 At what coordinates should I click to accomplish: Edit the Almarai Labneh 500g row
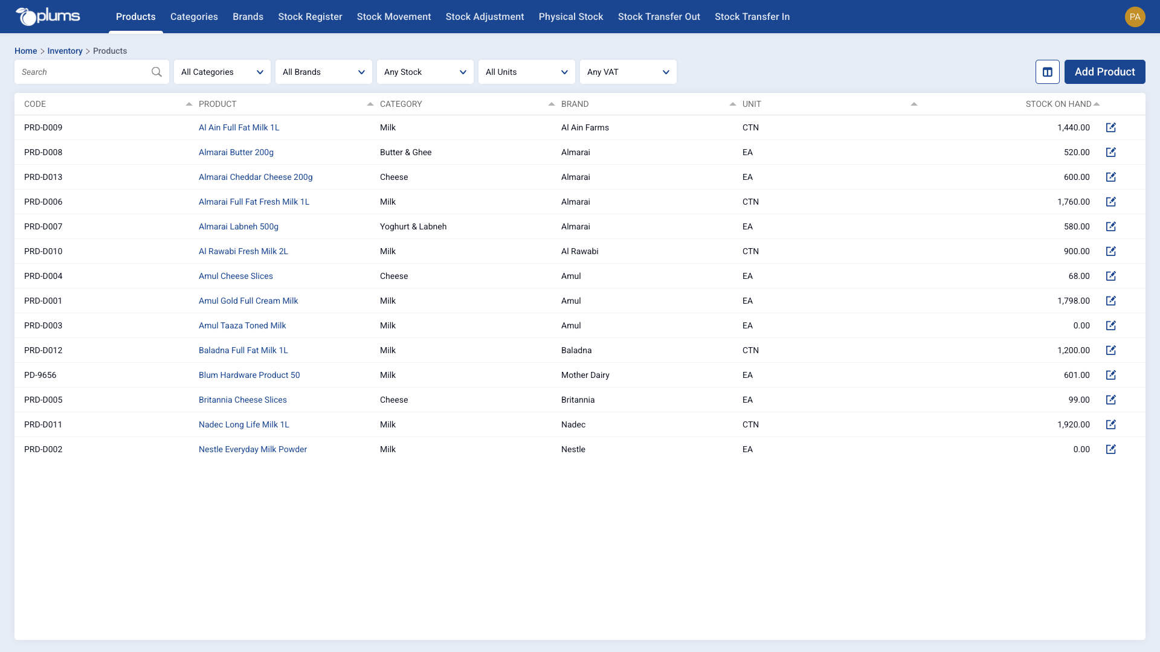click(x=1111, y=226)
